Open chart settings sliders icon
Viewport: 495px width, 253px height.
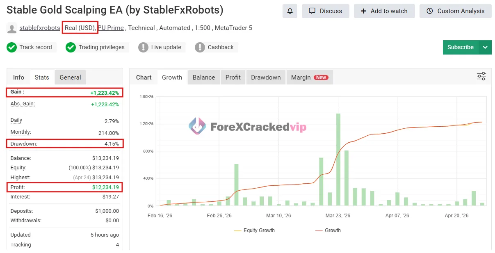click(481, 76)
